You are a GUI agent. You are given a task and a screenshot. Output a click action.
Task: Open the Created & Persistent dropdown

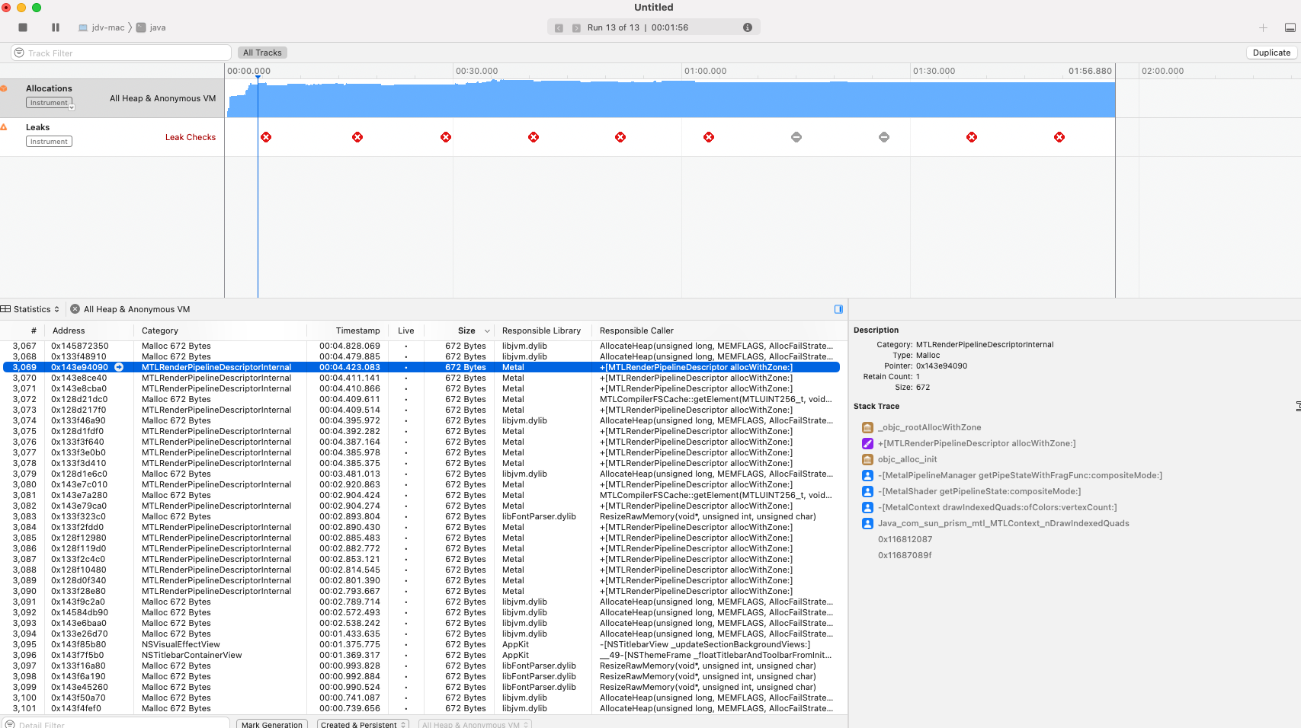tap(363, 724)
